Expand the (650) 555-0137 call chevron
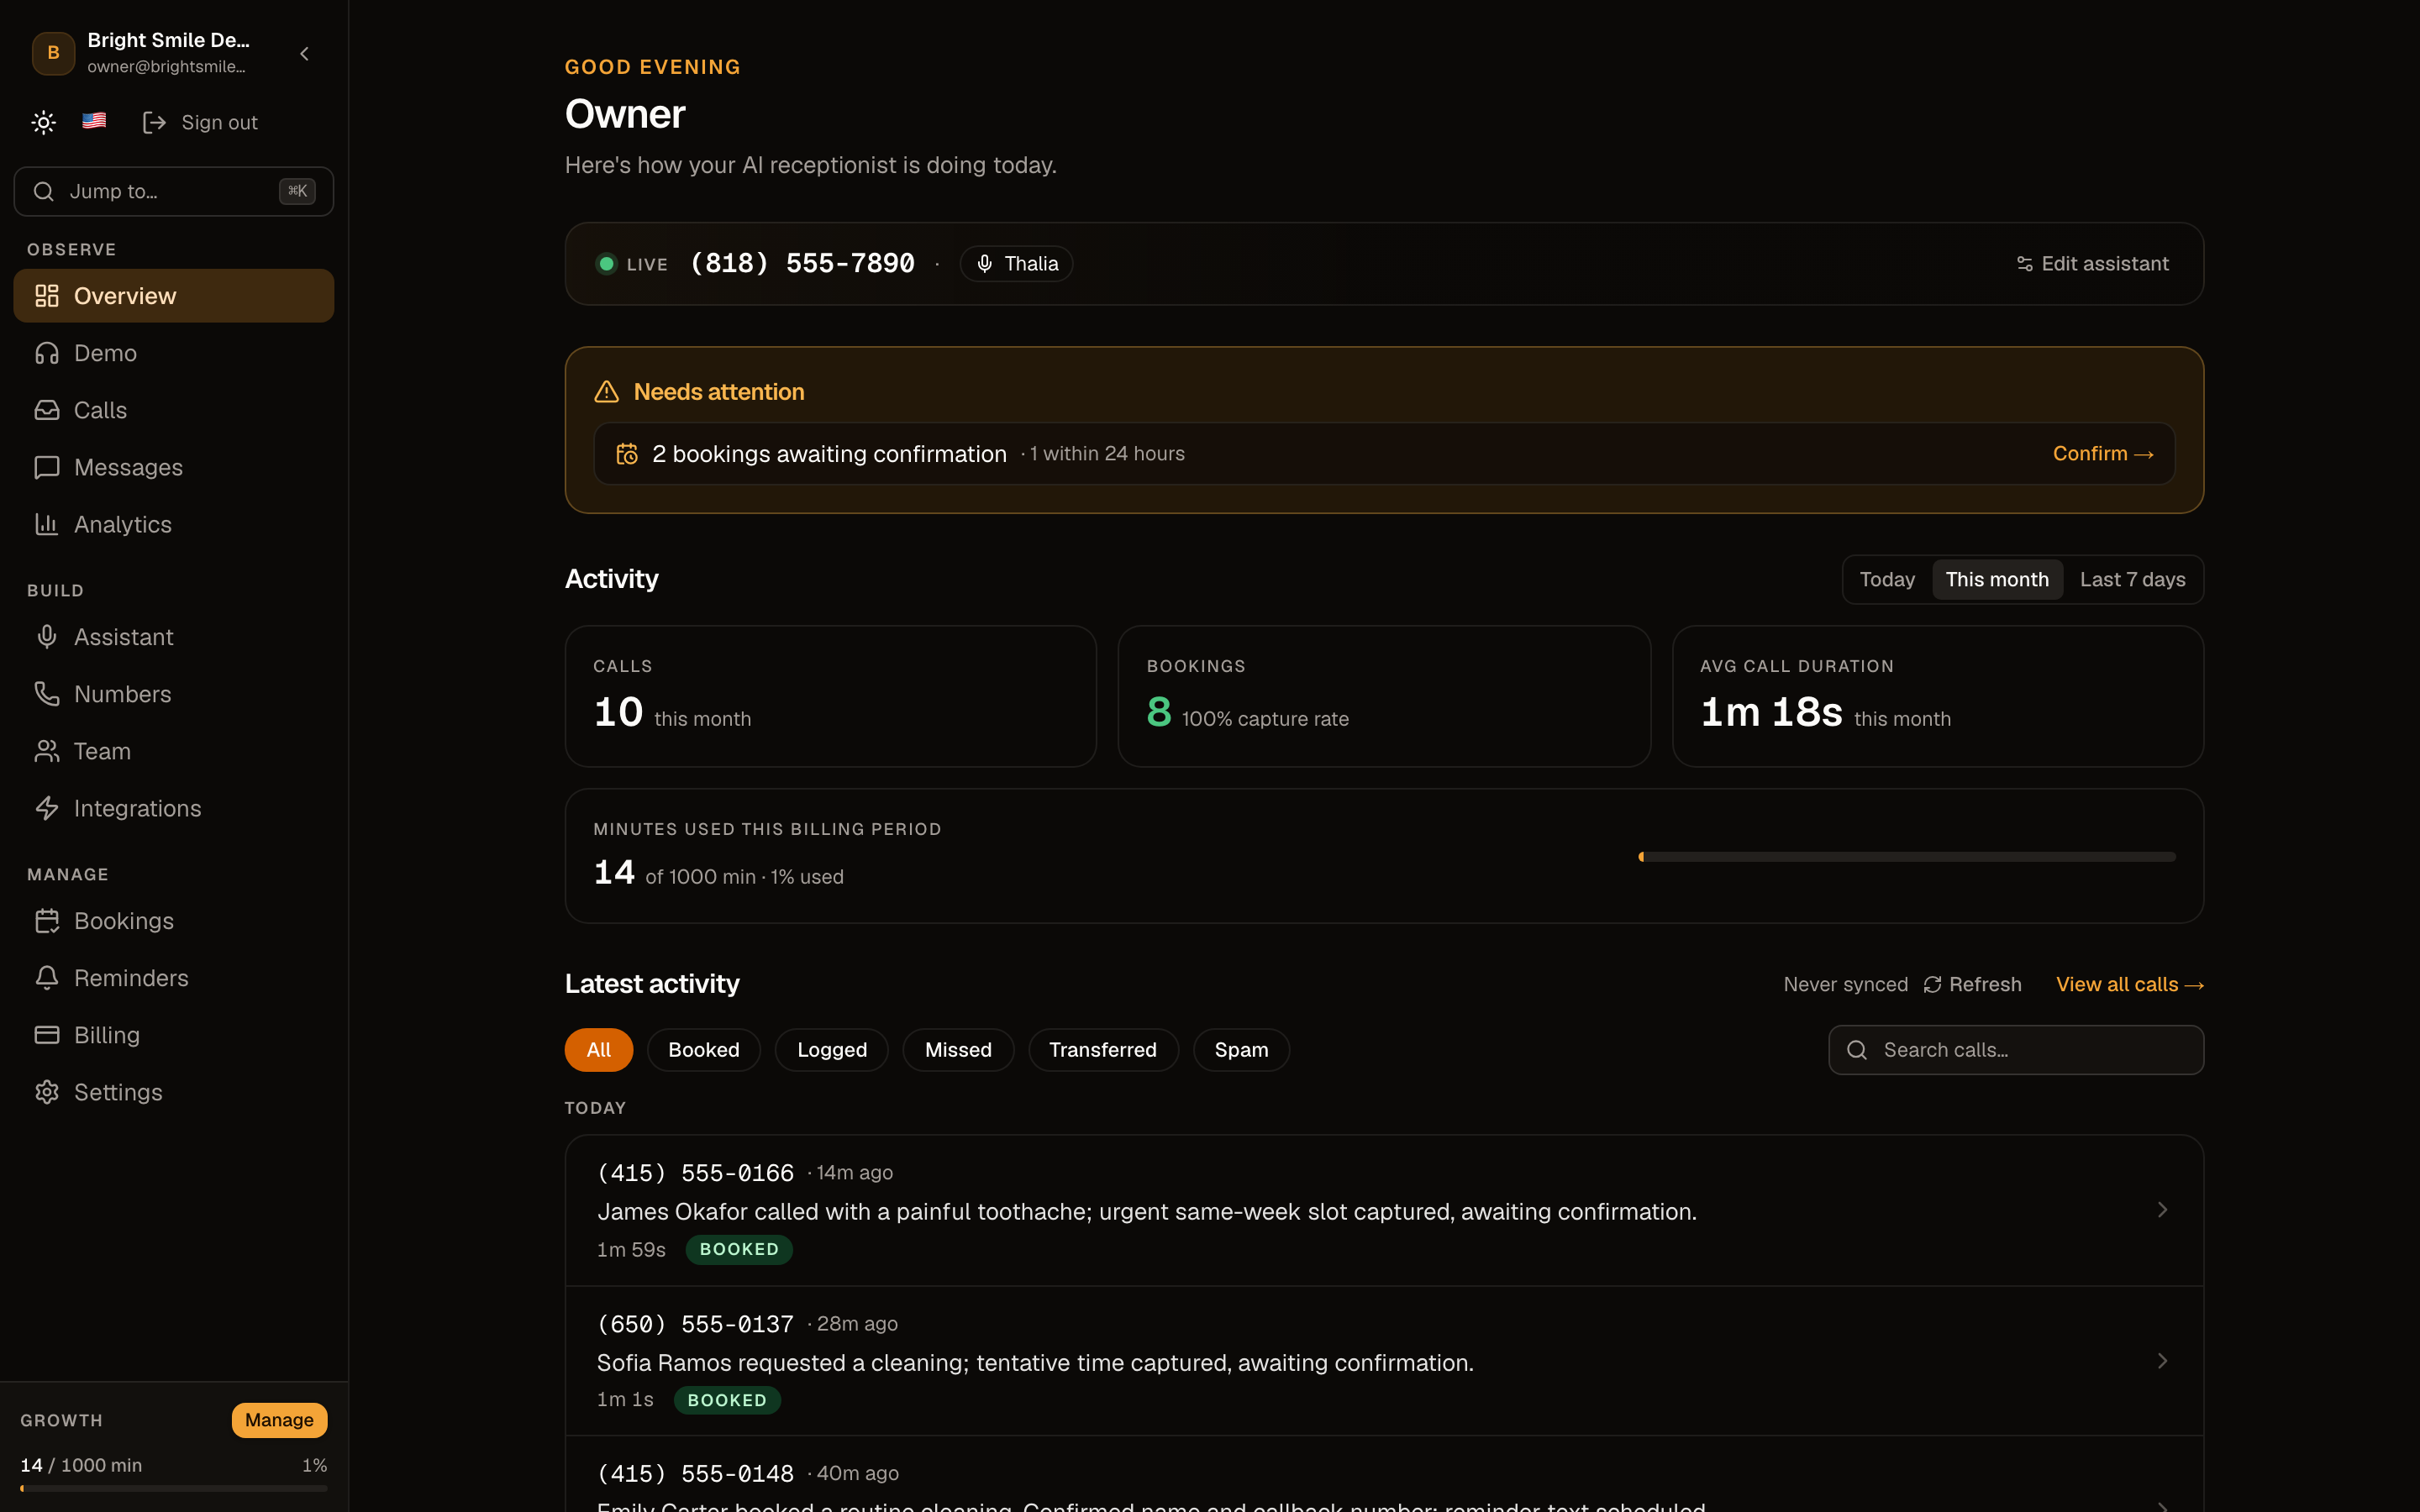 point(2162,1361)
